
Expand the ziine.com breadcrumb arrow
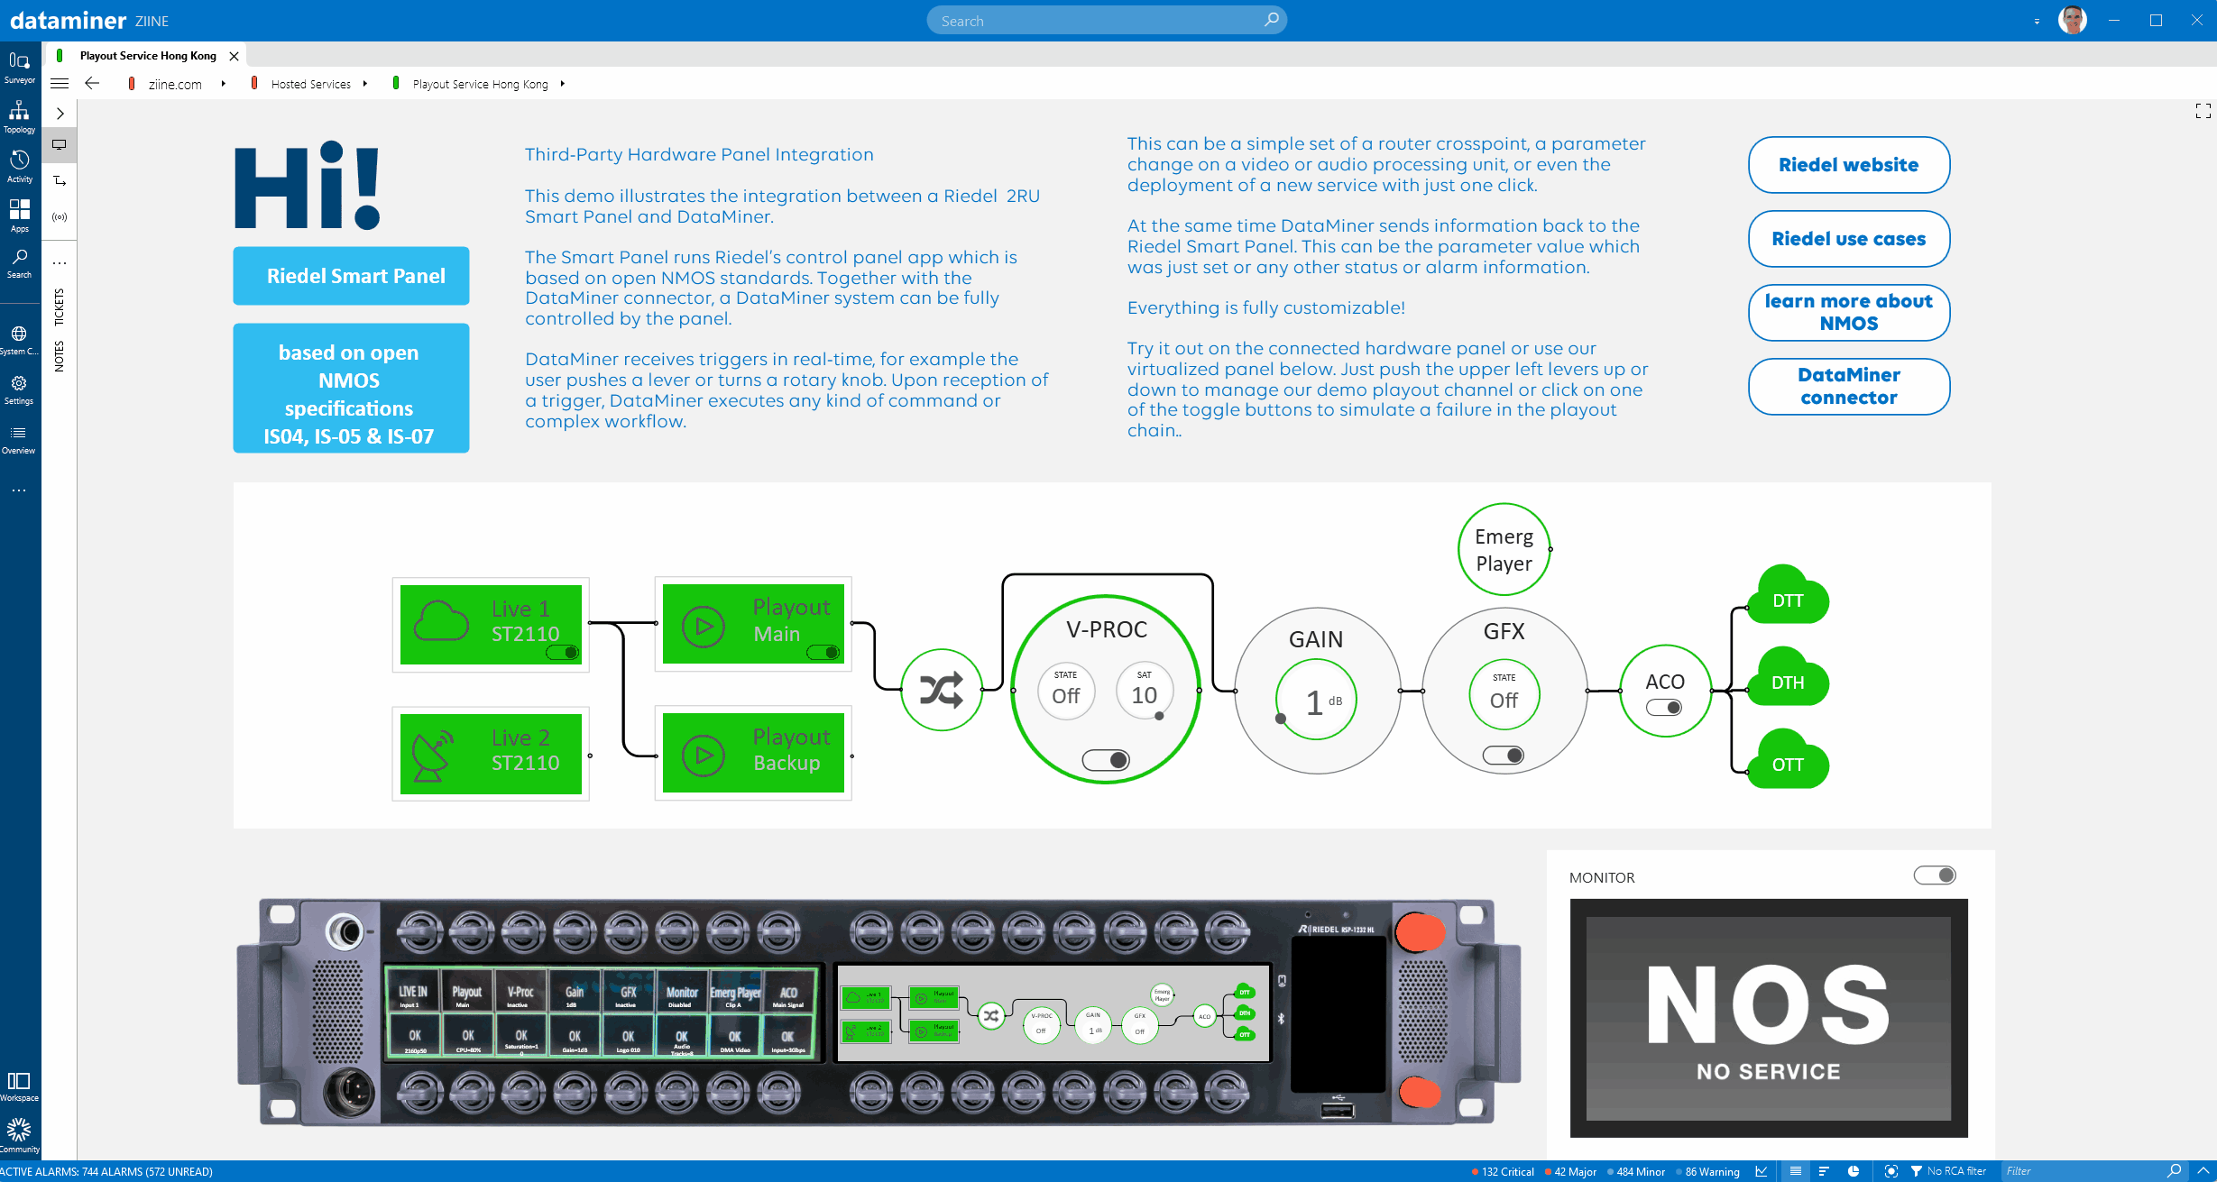click(x=223, y=83)
